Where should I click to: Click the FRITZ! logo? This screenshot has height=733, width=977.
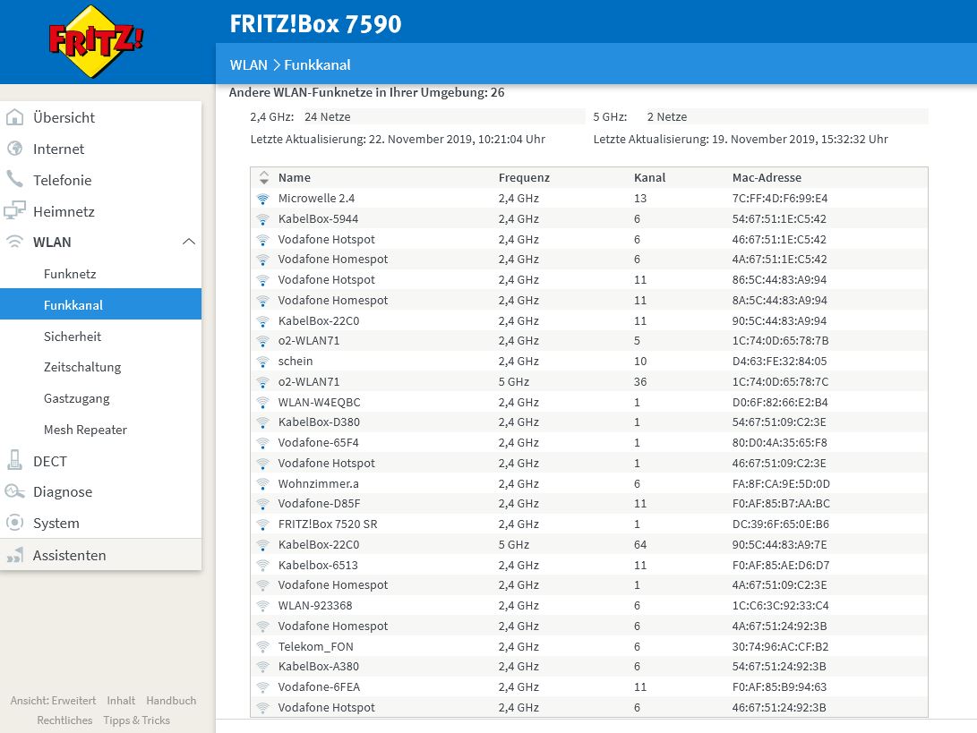coord(95,41)
